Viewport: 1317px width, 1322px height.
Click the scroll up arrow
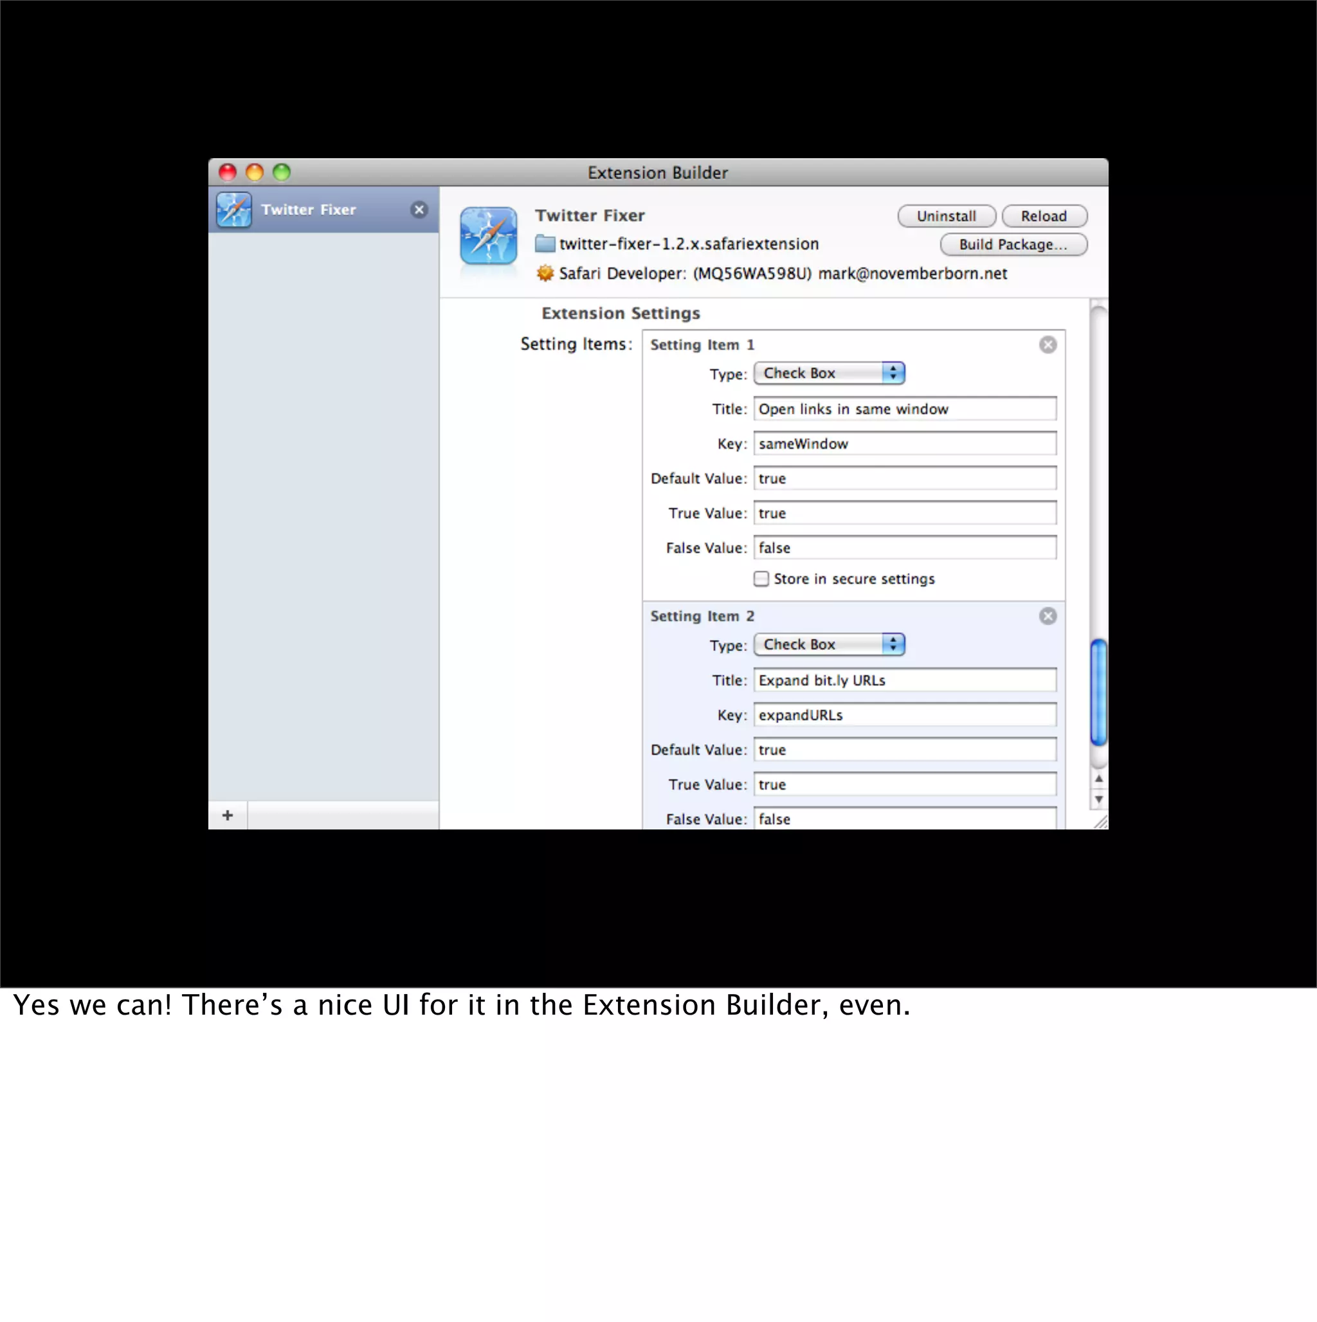point(1098,779)
